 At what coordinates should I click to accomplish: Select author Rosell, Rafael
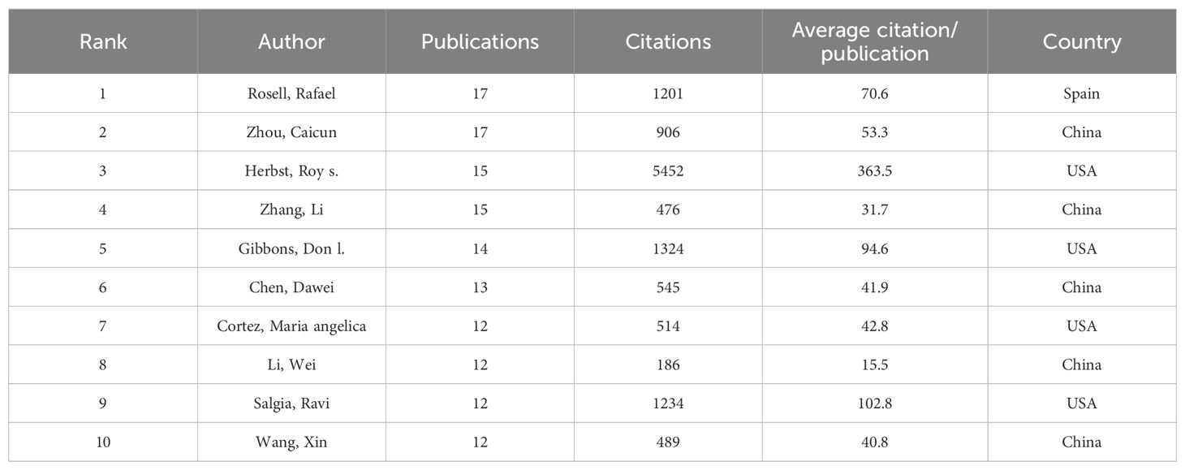(291, 93)
